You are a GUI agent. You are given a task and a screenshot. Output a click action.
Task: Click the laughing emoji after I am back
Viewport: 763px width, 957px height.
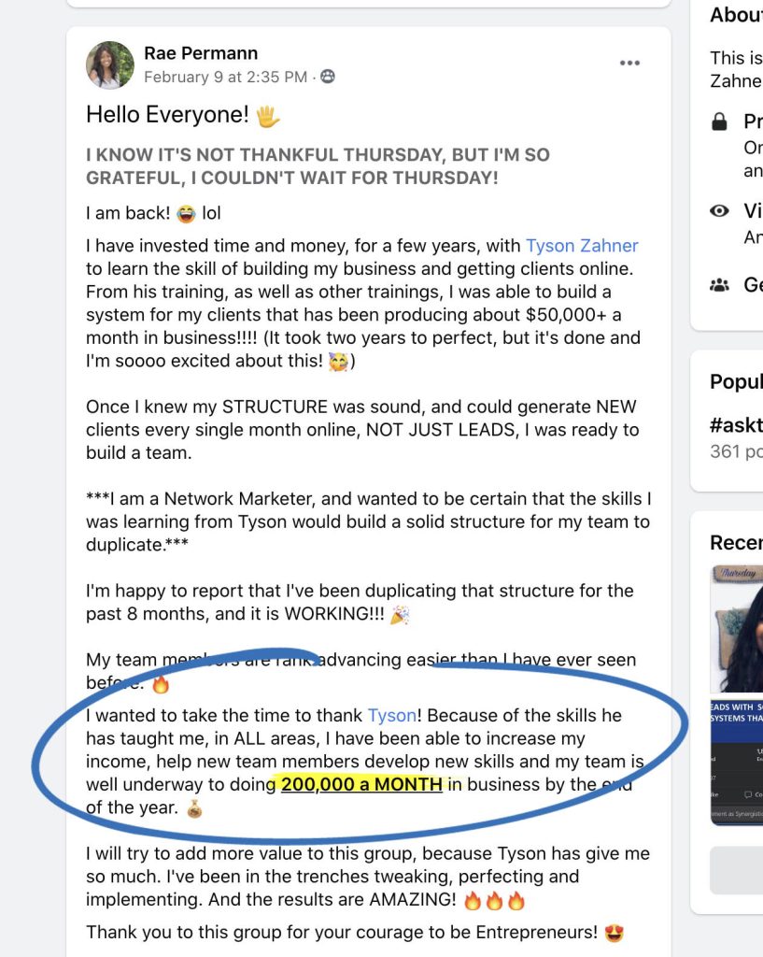(x=186, y=214)
